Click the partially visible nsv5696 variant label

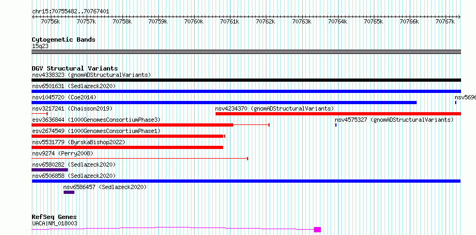tap(465, 97)
